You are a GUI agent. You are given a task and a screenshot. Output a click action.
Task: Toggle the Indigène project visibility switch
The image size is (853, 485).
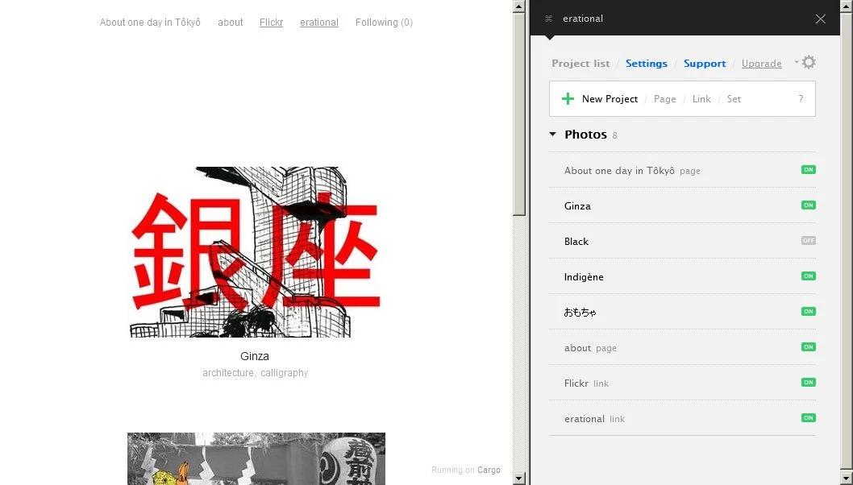coord(808,276)
